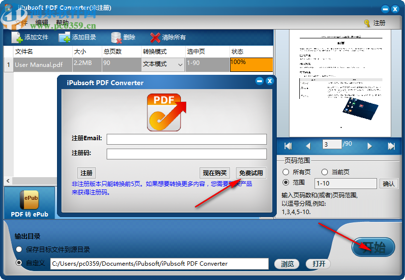This screenshot has height=280, width=405.
Task: Jump to last page in preview
Action: [391, 146]
